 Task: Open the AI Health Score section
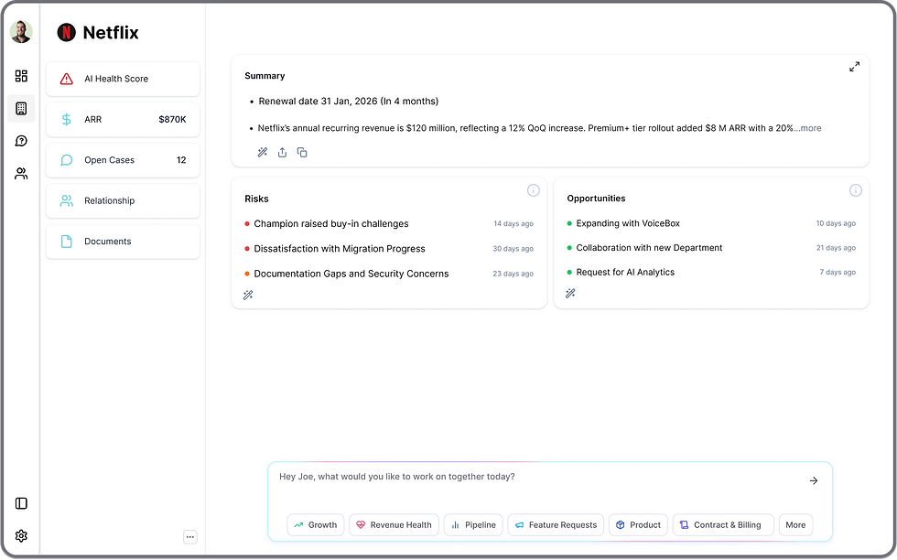click(123, 79)
